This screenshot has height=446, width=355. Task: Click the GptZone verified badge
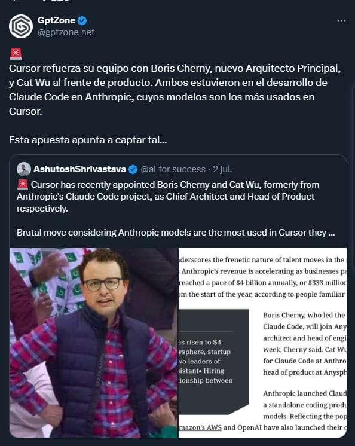point(82,20)
